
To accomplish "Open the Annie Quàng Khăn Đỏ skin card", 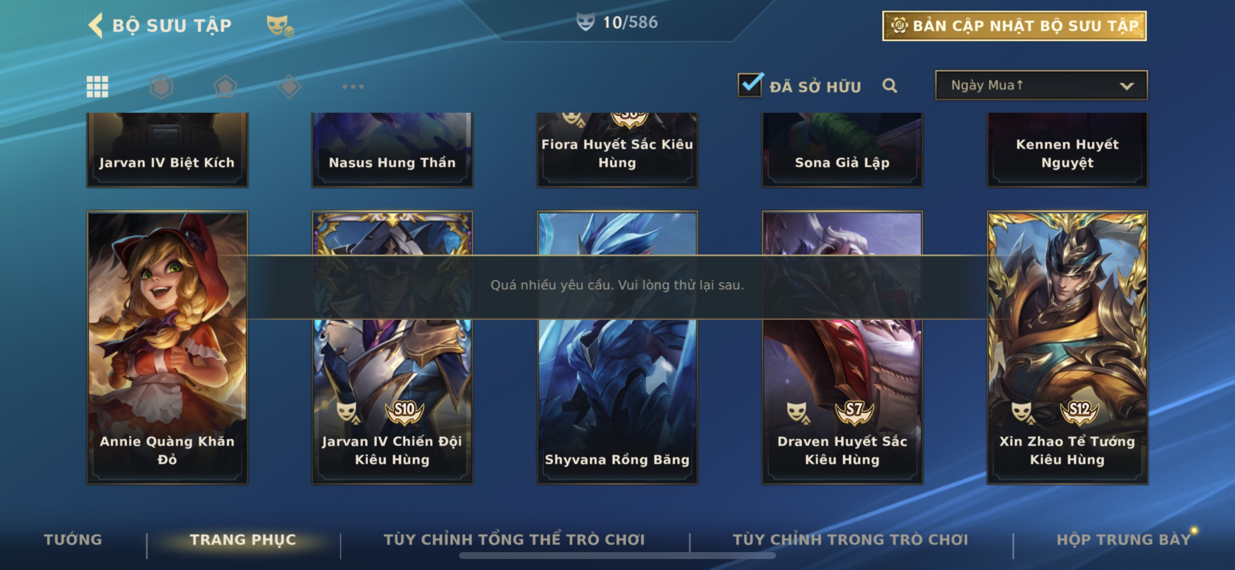I will click(x=167, y=347).
